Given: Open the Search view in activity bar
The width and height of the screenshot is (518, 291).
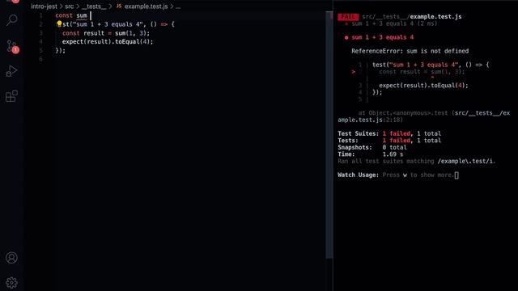Looking at the screenshot, I should click(x=11, y=20).
